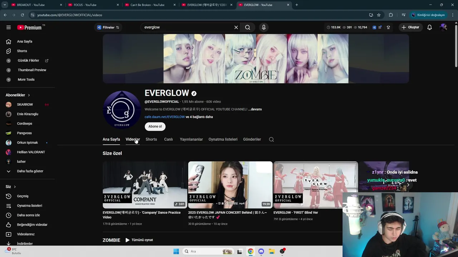The width and height of the screenshot is (458, 257).
Task: Open the cafe.daum.net/EVERGLOW link
Action: pos(165,117)
